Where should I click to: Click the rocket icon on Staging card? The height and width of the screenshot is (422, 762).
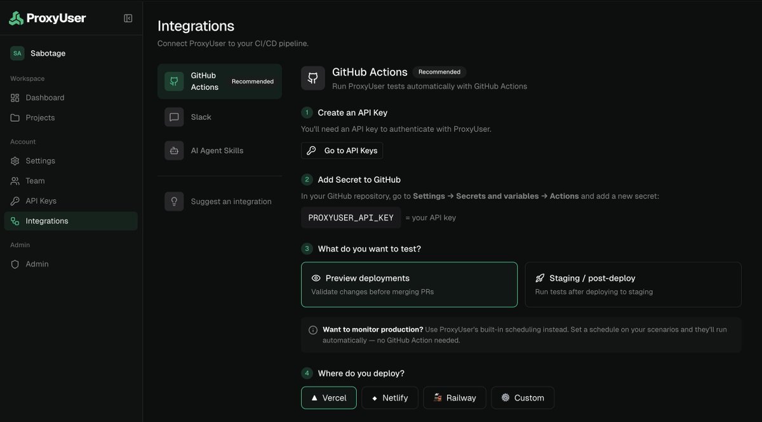(x=540, y=278)
